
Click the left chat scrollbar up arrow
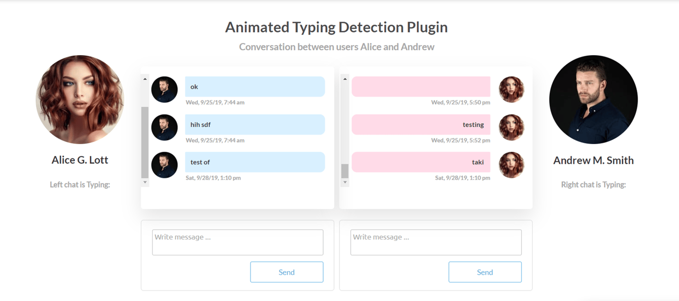click(145, 79)
